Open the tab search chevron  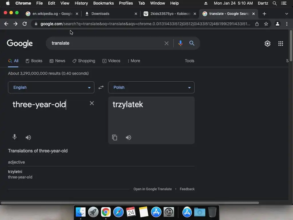[x=286, y=14]
